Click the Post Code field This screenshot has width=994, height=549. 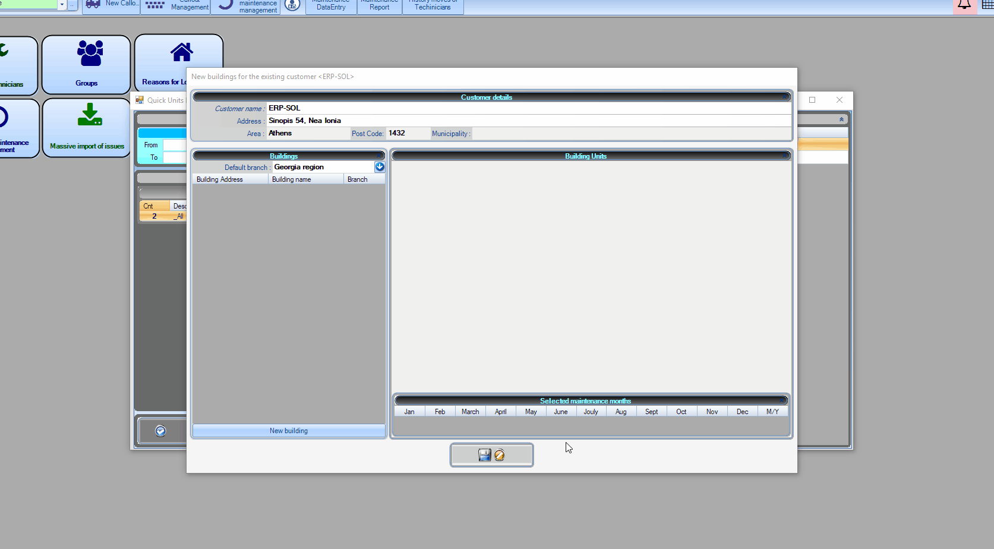408,133
